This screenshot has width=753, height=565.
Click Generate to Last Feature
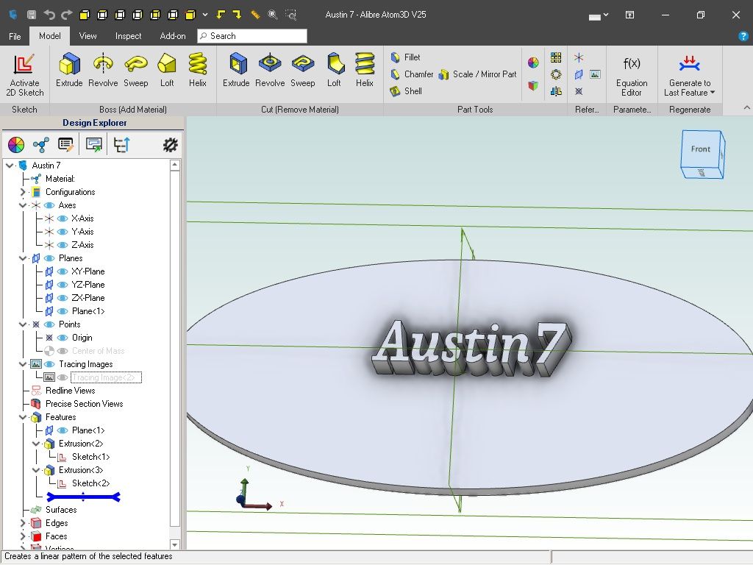pyautogui.click(x=690, y=75)
